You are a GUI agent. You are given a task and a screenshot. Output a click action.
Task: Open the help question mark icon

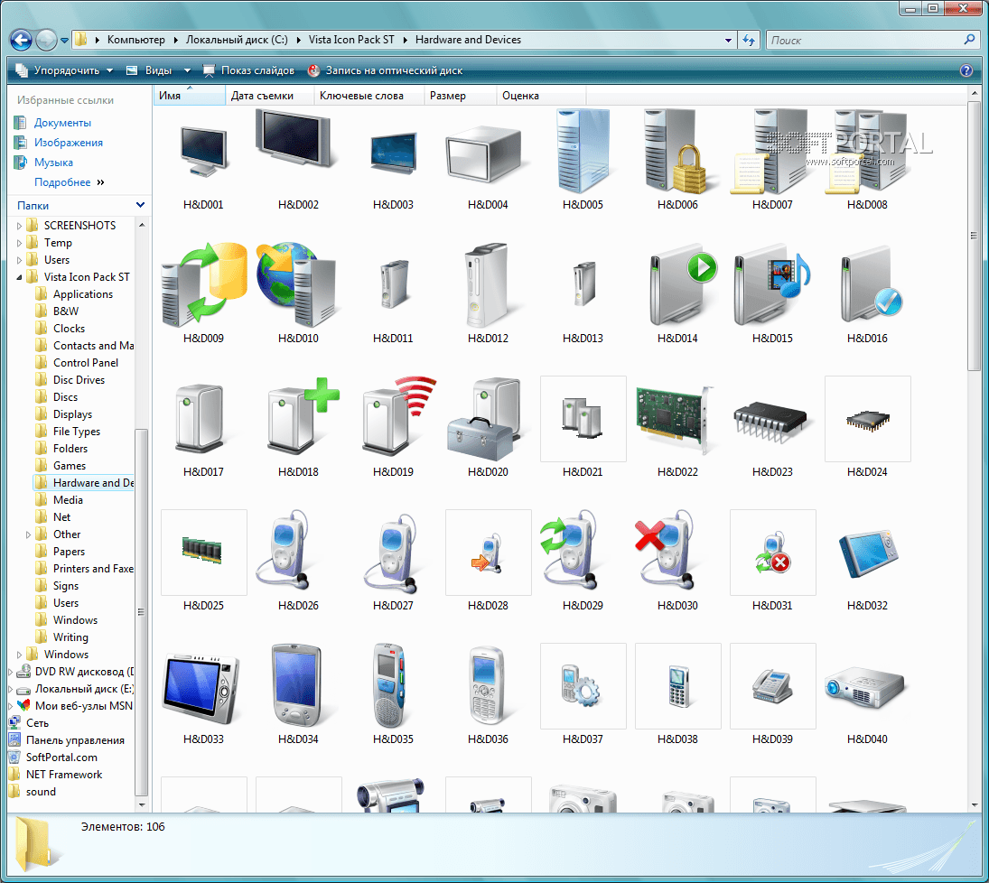[966, 70]
